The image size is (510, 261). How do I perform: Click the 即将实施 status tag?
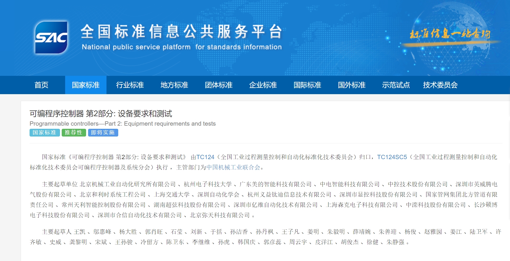point(103,133)
